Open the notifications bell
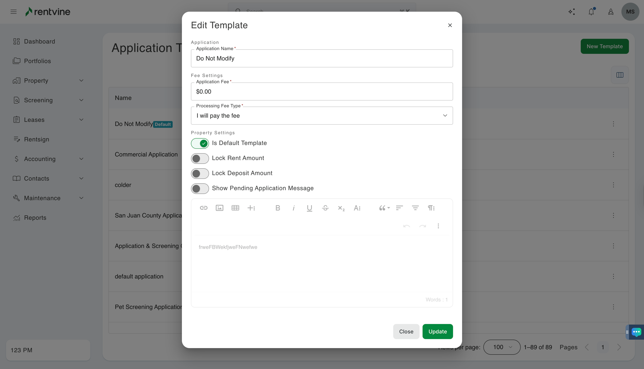Screen dimensions: 644x369 click(591, 12)
